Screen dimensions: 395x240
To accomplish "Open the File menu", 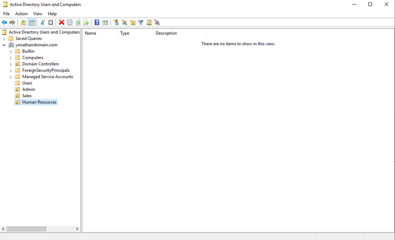I will [x=6, y=14].
